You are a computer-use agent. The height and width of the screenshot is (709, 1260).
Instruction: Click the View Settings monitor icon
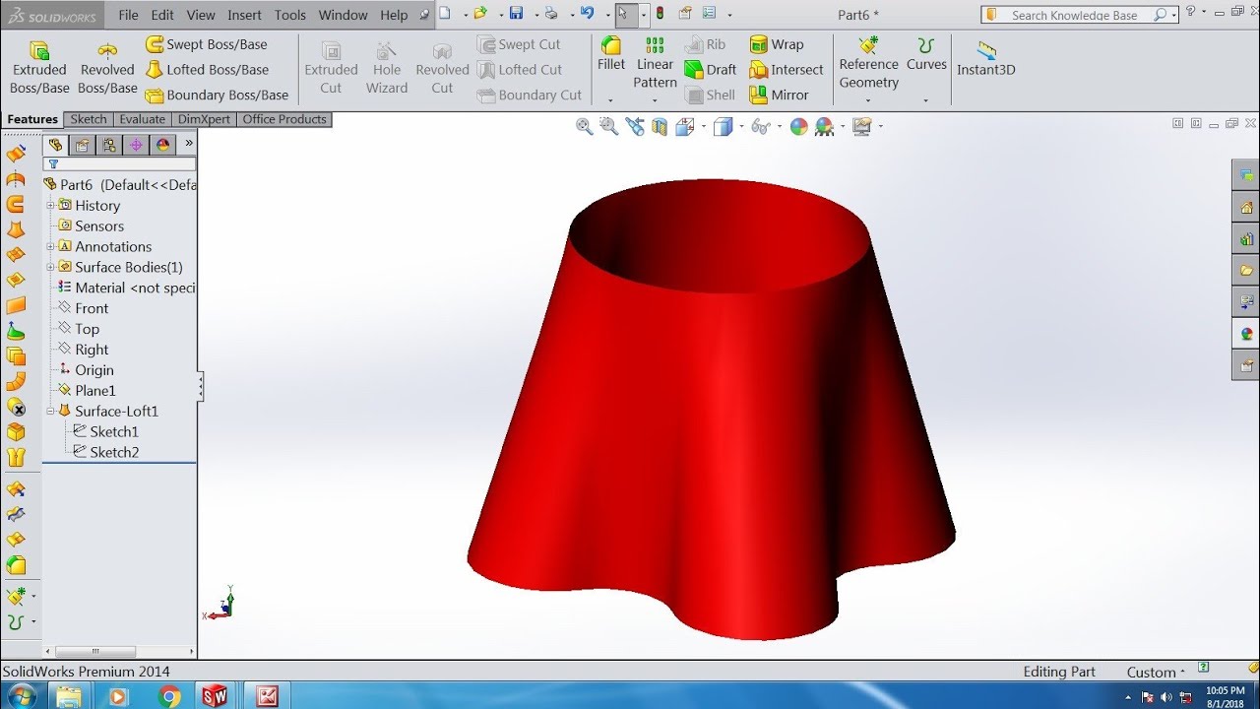click(862, 126)
